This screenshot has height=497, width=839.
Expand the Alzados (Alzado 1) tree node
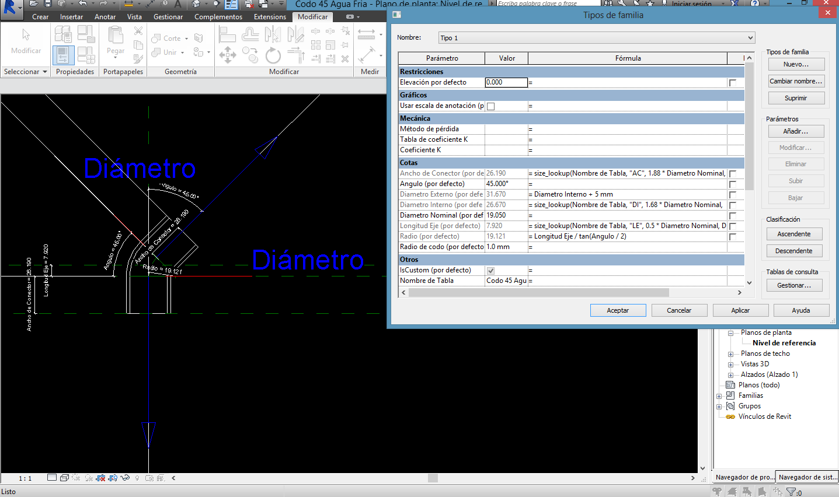coord(730,375)
